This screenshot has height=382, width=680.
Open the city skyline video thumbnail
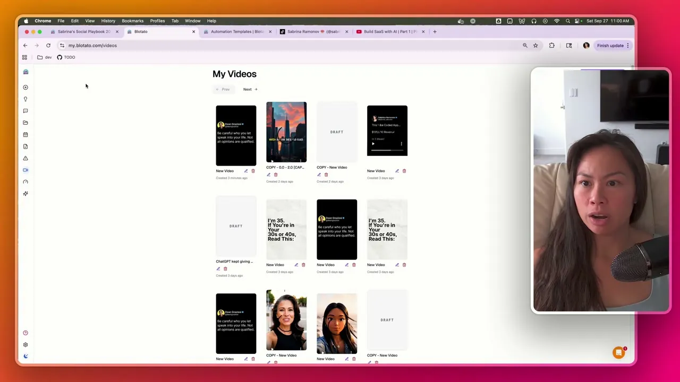286,132
